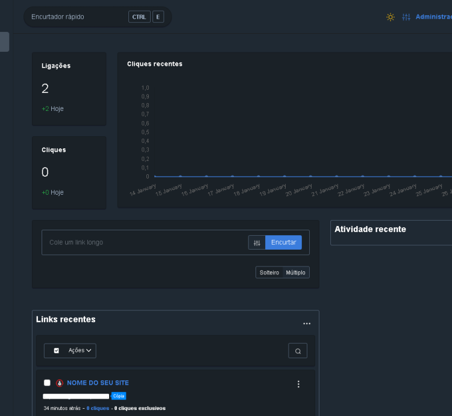The image size is (452, 416).
Task: Click the sliders icon beside Administração
Action: (406, 17)
